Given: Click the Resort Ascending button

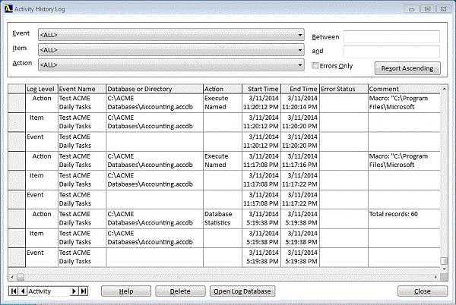Looking at the screenshot, I should 407,68.
